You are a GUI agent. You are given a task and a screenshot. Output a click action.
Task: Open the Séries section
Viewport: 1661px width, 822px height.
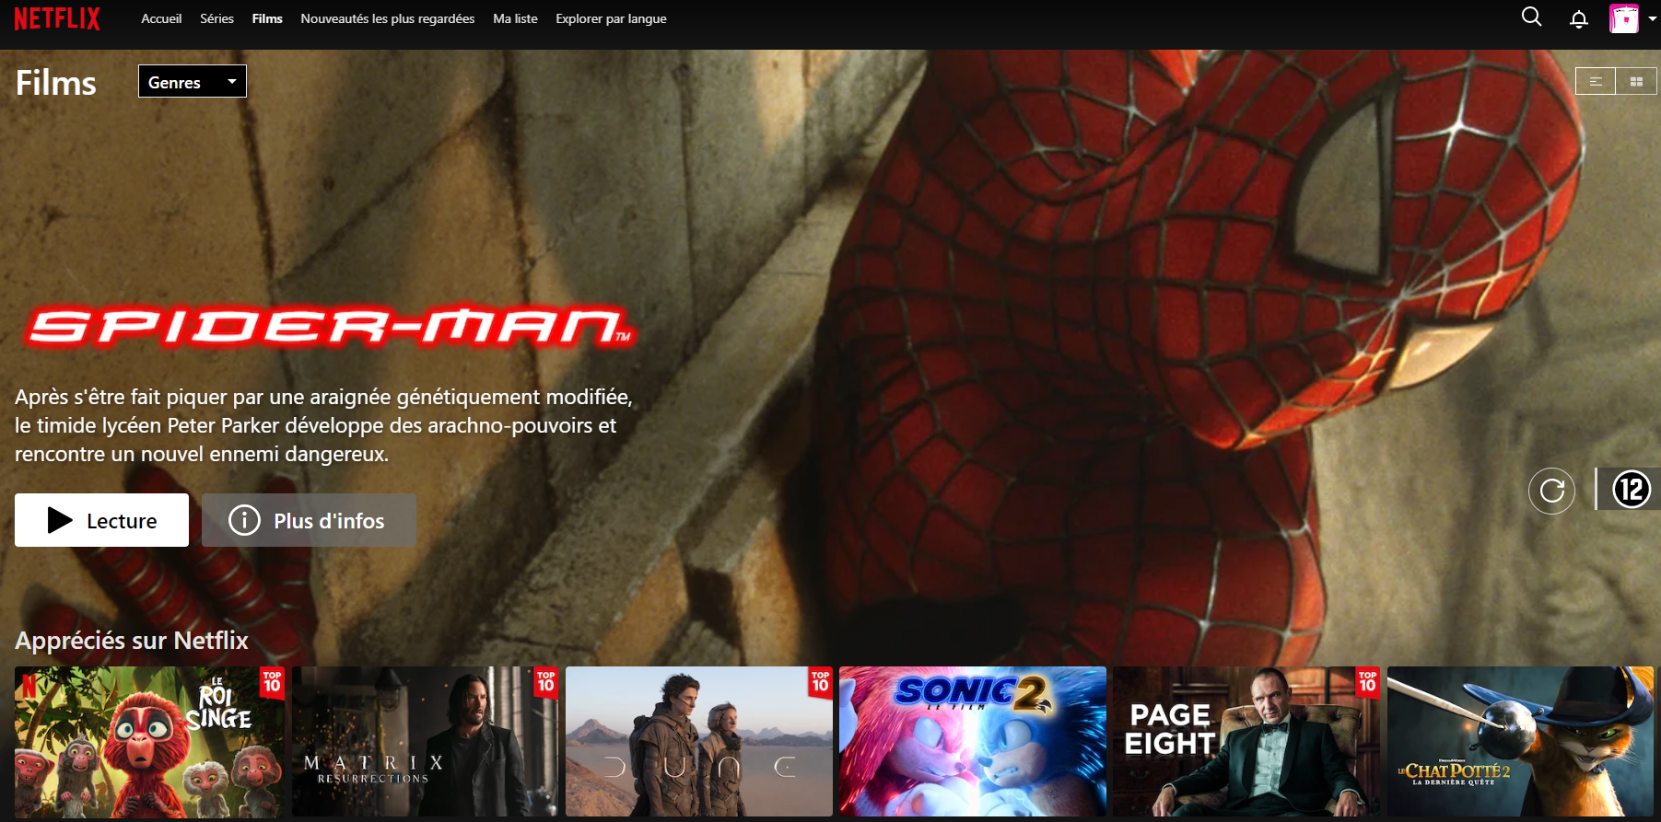tap(216, 18)
